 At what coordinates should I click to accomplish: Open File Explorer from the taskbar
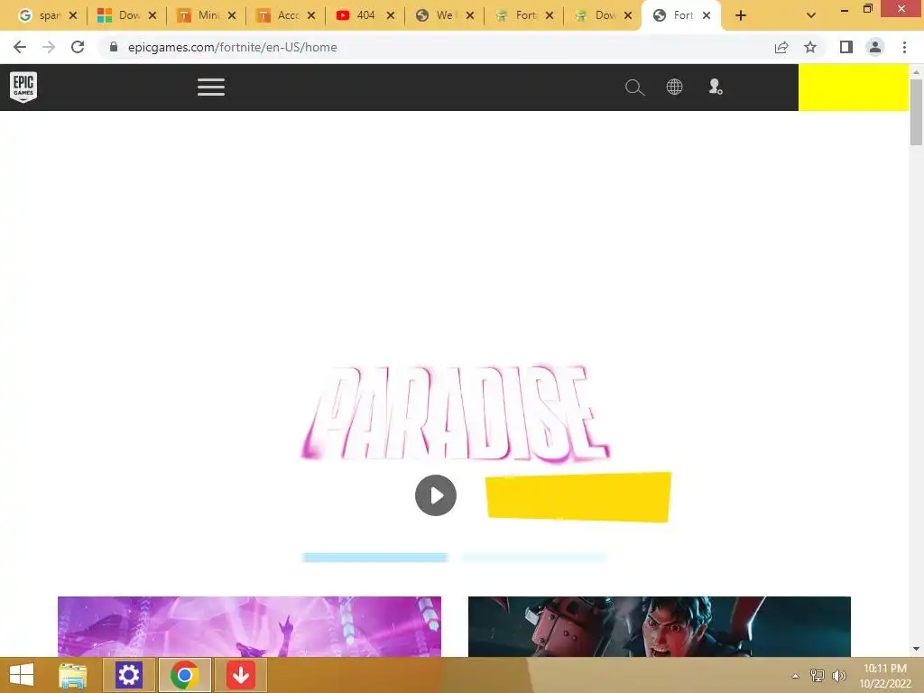pos(73,675)
